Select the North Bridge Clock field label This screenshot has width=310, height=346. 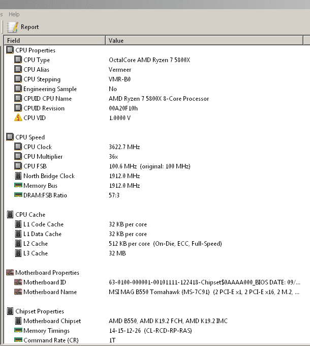[x=49, y=176]
